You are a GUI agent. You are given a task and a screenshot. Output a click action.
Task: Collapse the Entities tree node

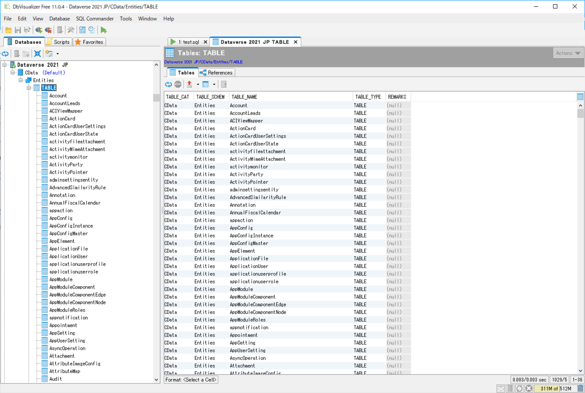[x=21, y=80]
